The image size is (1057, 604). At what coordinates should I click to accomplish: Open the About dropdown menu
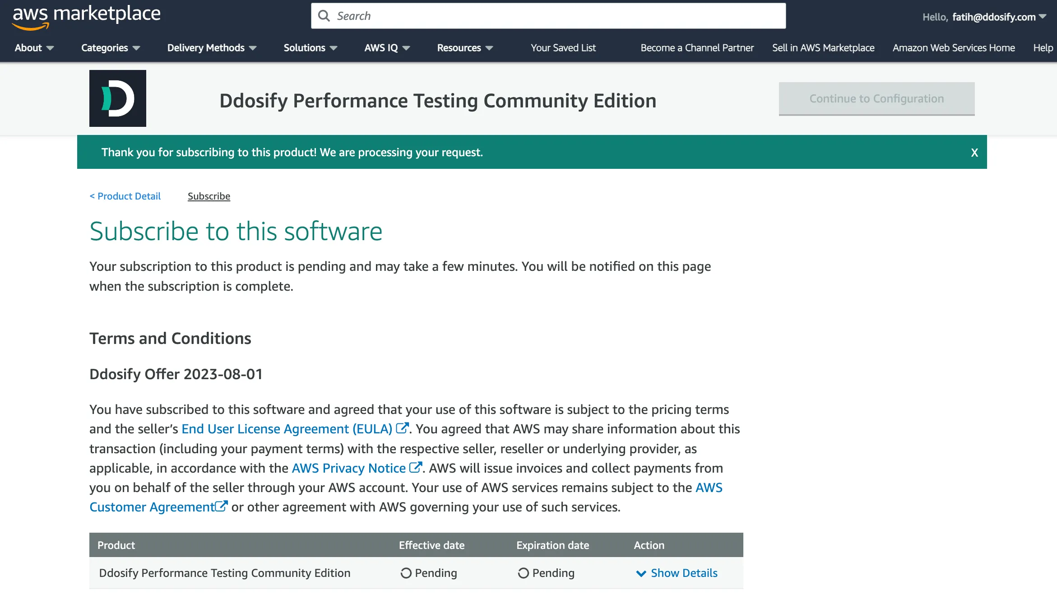coord(34,48)
